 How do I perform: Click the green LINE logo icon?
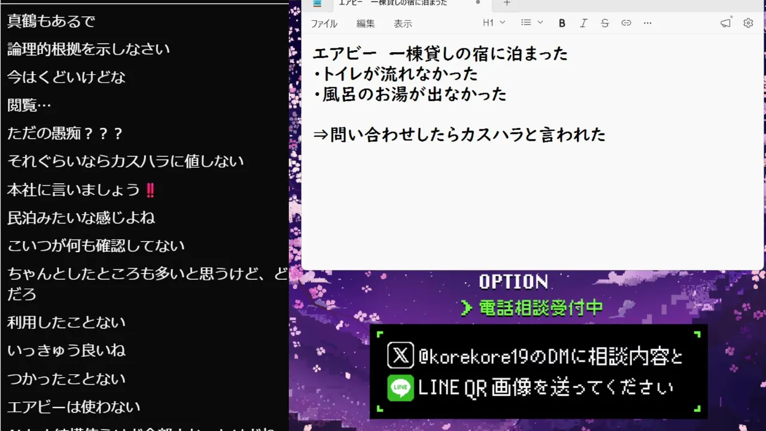coord(400,388)
